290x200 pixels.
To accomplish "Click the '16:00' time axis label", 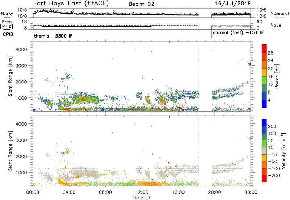I will tap(178, 192).
